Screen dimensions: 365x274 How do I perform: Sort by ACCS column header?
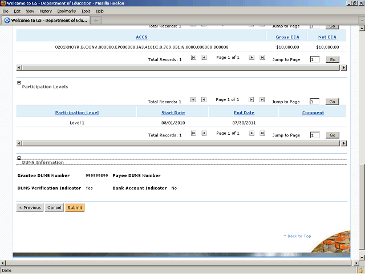pos(141,37)
